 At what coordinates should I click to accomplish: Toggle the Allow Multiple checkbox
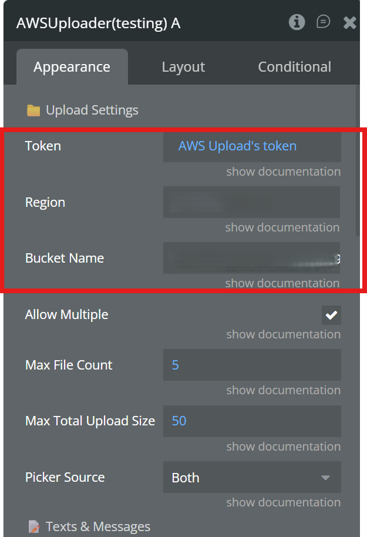point(331,315)
